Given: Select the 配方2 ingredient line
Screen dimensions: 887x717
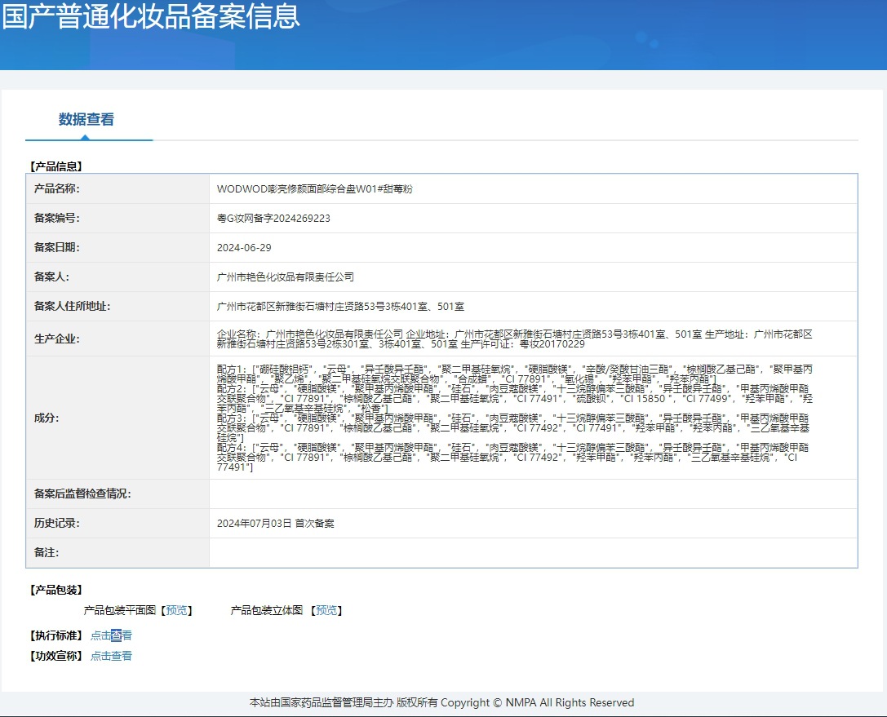Looking at the screenshot, I should click(514, 399).
